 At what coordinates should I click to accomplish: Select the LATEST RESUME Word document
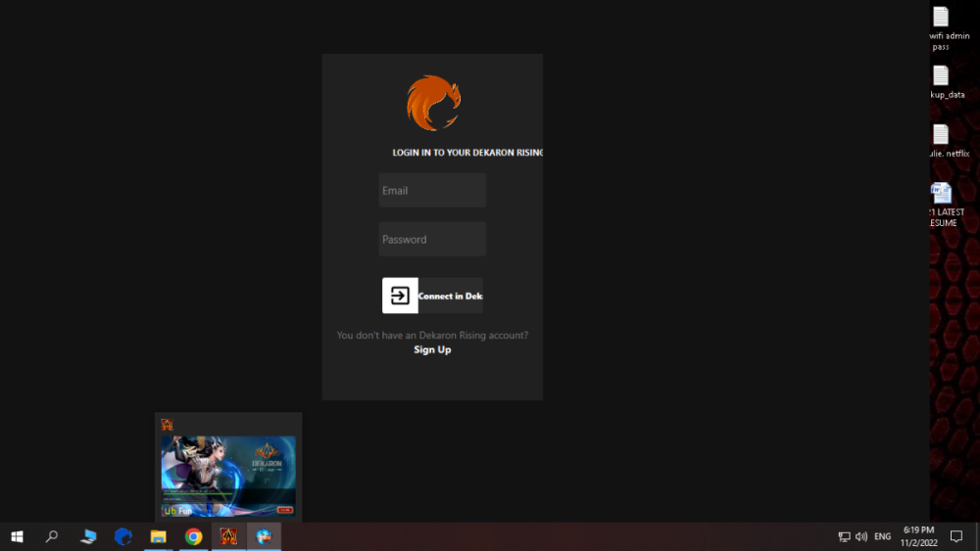click(x=947, y=205)
